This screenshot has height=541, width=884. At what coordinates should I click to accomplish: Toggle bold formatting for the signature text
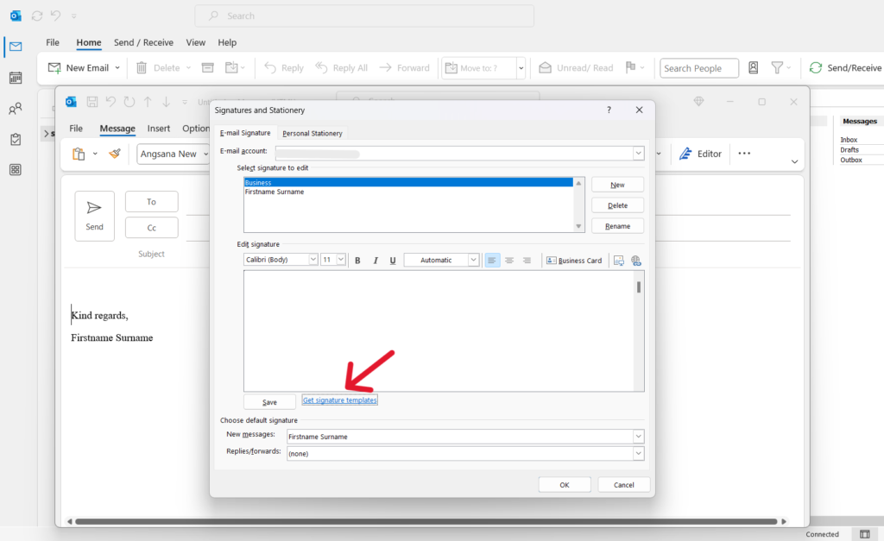(357, 260)
